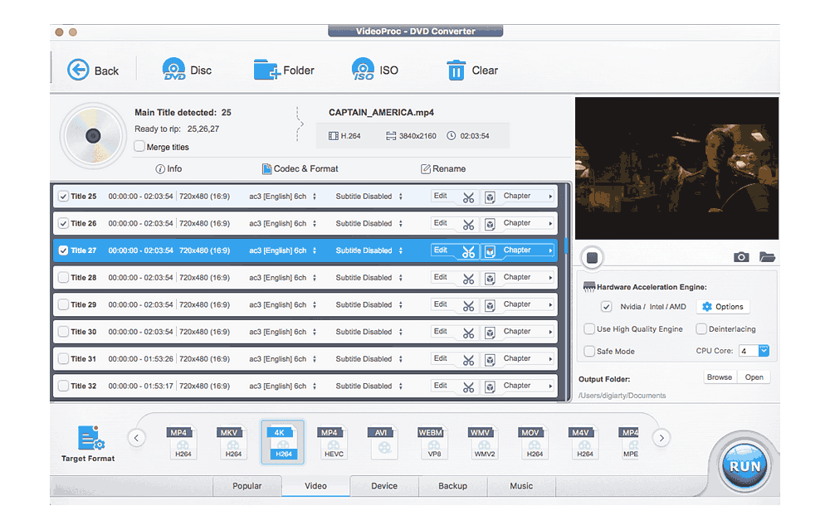
Task: Open the Popular formats tab
Action: [x=247, y=486]
